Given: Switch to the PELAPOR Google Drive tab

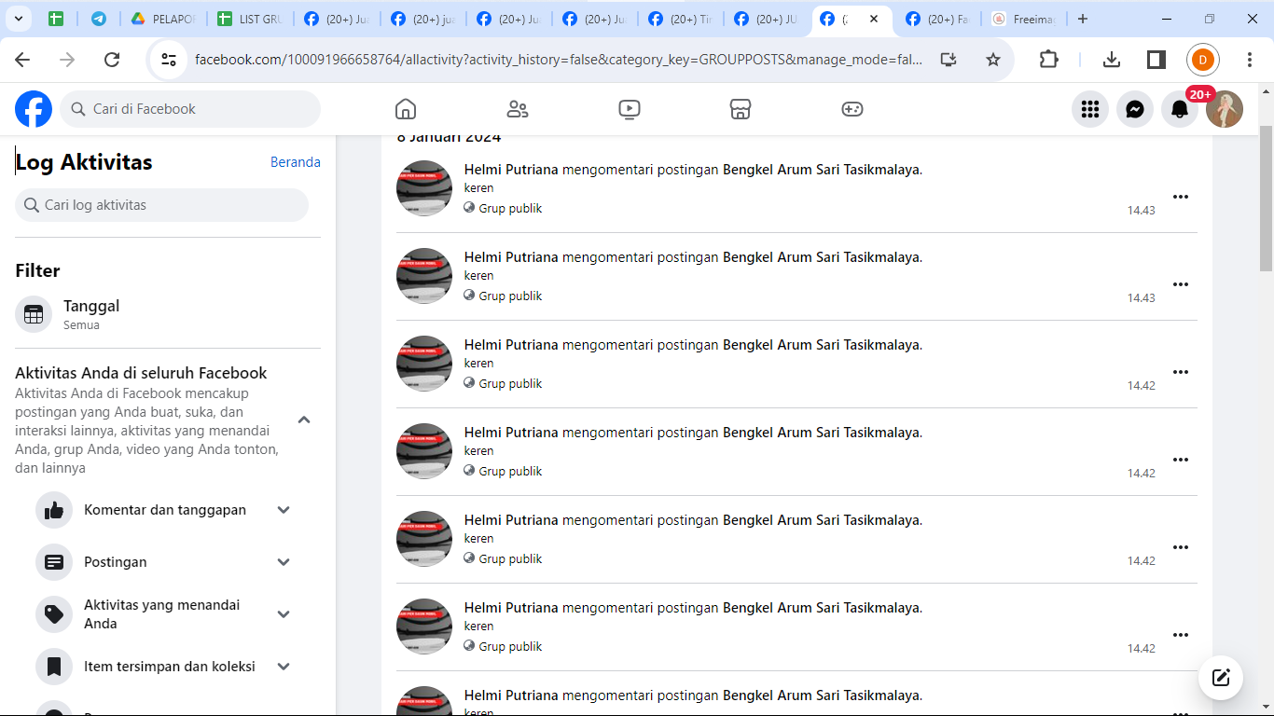Looking at the screenshot, I should pyautogui.click(x=162, y=19).
